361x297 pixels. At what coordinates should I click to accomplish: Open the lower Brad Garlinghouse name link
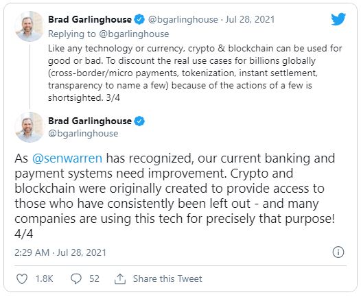90,121
